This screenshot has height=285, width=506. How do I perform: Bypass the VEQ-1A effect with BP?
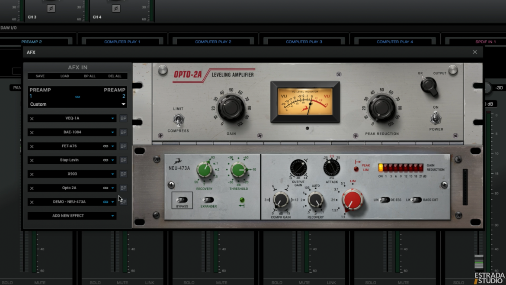[123, 119]
